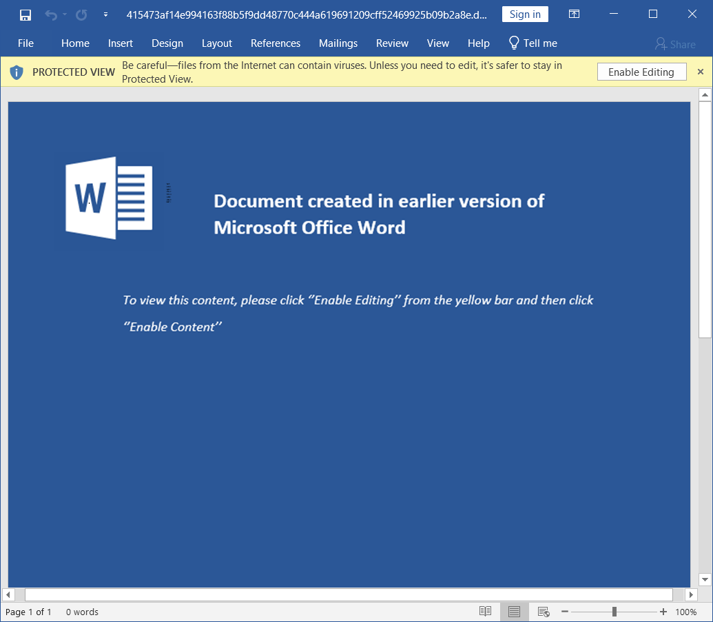The width and height of the screenshot is (713, 622).
Task: Click the zoom out minus icon
Action: 564,612
